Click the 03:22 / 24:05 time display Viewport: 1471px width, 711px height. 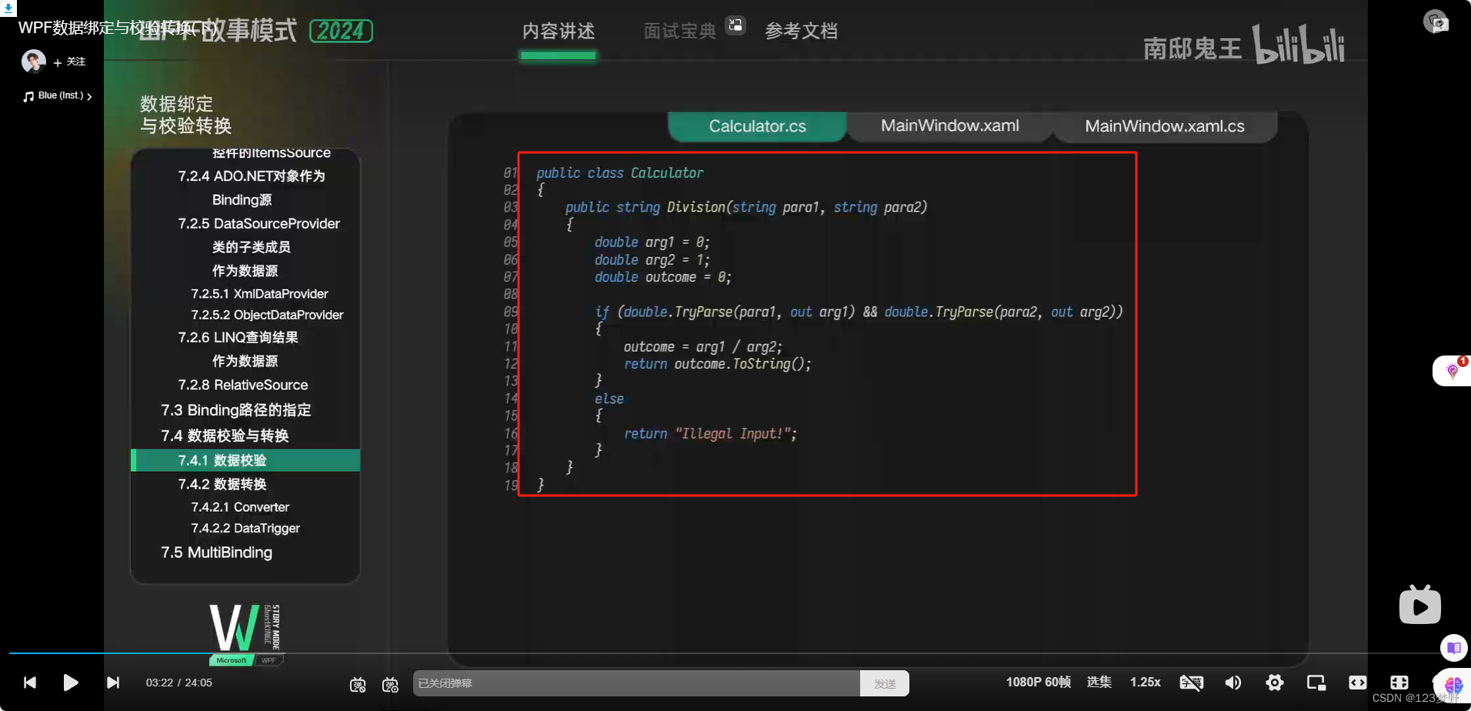179,683
